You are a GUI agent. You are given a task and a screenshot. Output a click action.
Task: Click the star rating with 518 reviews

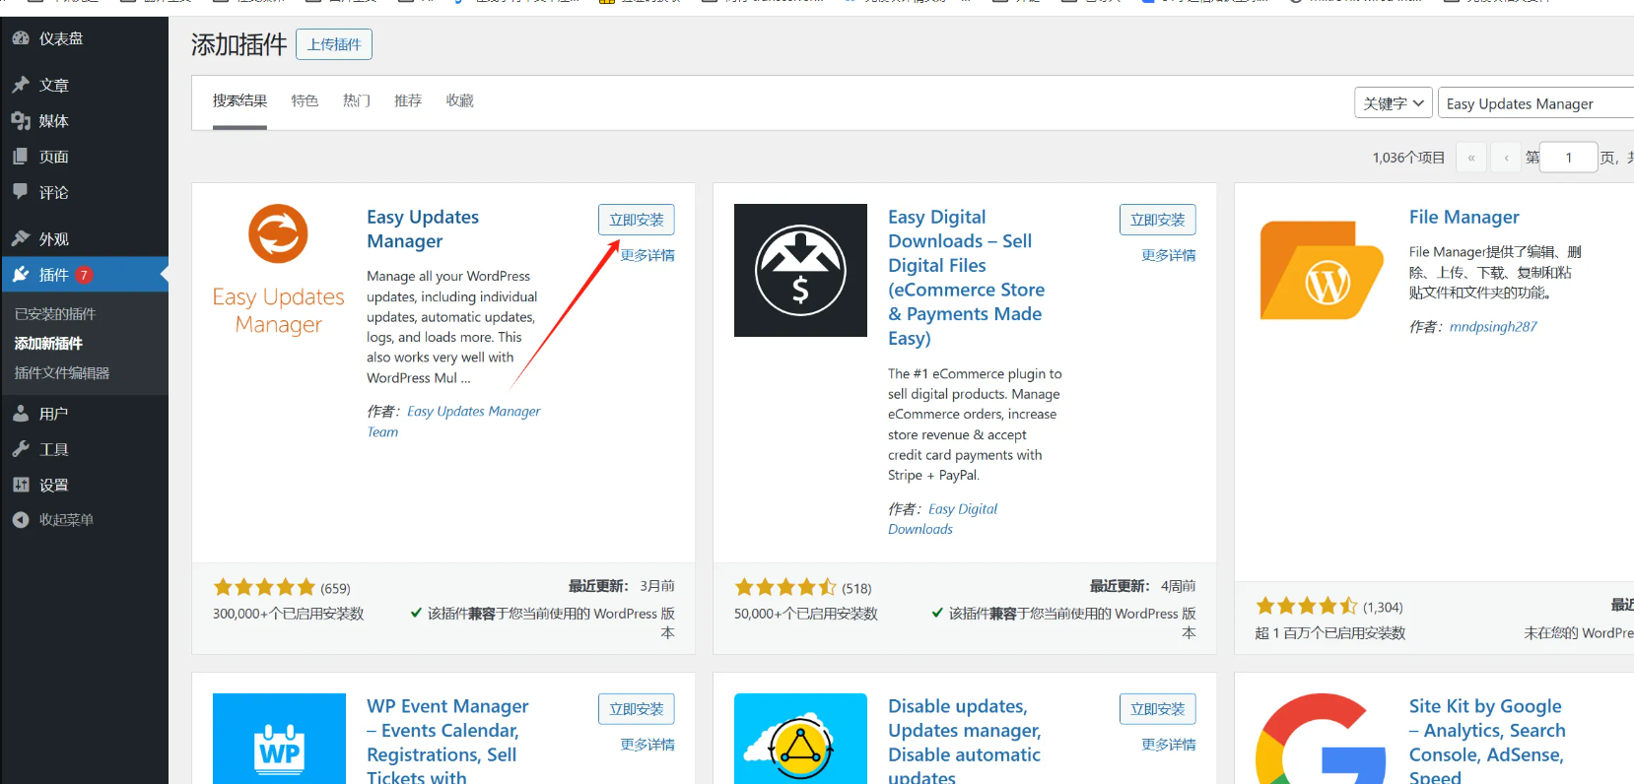[785, 587]
